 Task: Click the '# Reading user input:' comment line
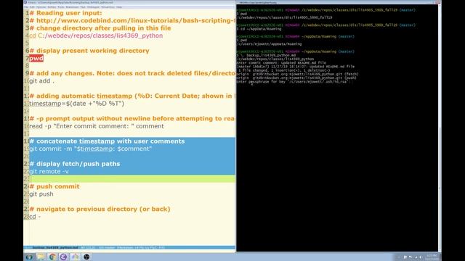[65, 13]
